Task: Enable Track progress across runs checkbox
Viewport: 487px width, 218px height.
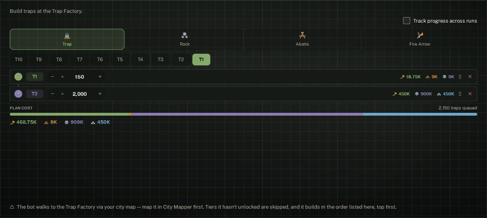Action: [407, 21]
